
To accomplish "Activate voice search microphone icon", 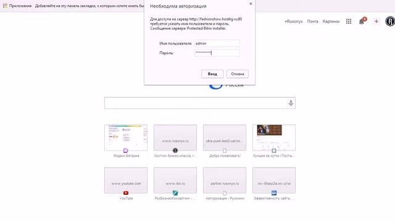I will coord(291,103).
